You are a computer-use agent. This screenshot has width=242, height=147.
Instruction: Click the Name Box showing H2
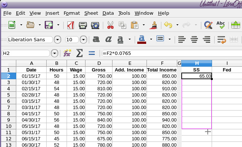click(x=26, y=53)
